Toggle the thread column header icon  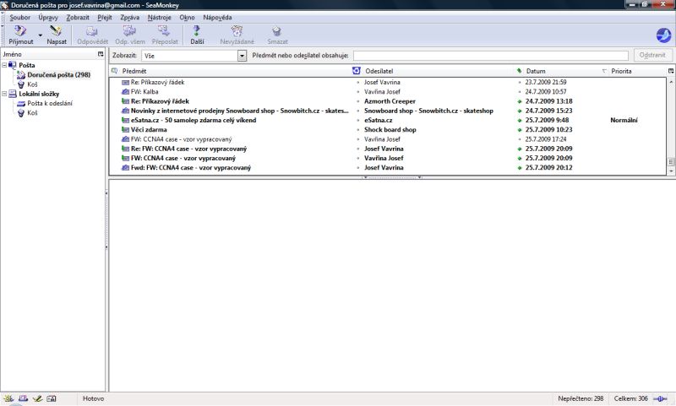click(x=114, y=71)
